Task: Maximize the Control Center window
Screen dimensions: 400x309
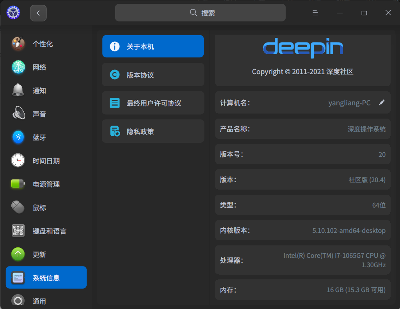Action: pyautogui.click(x=364, y=13)
